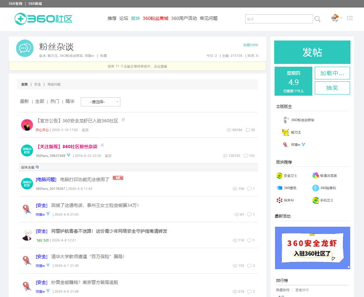
Task: Open the avatar of poster 开心开心
Action: click(27, 125)
